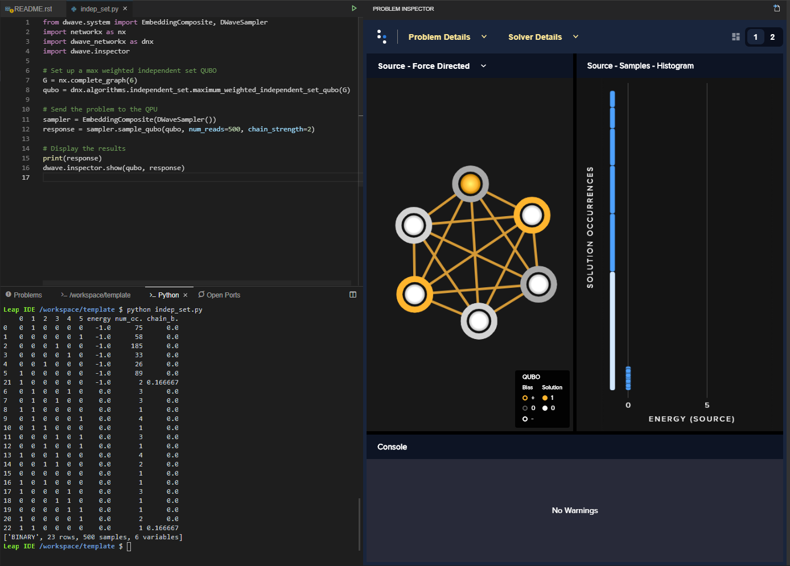Viewport: 790px width, 566px height.
Task: Close the indep_set.py editor tab
Action: (x=125, y=9)
